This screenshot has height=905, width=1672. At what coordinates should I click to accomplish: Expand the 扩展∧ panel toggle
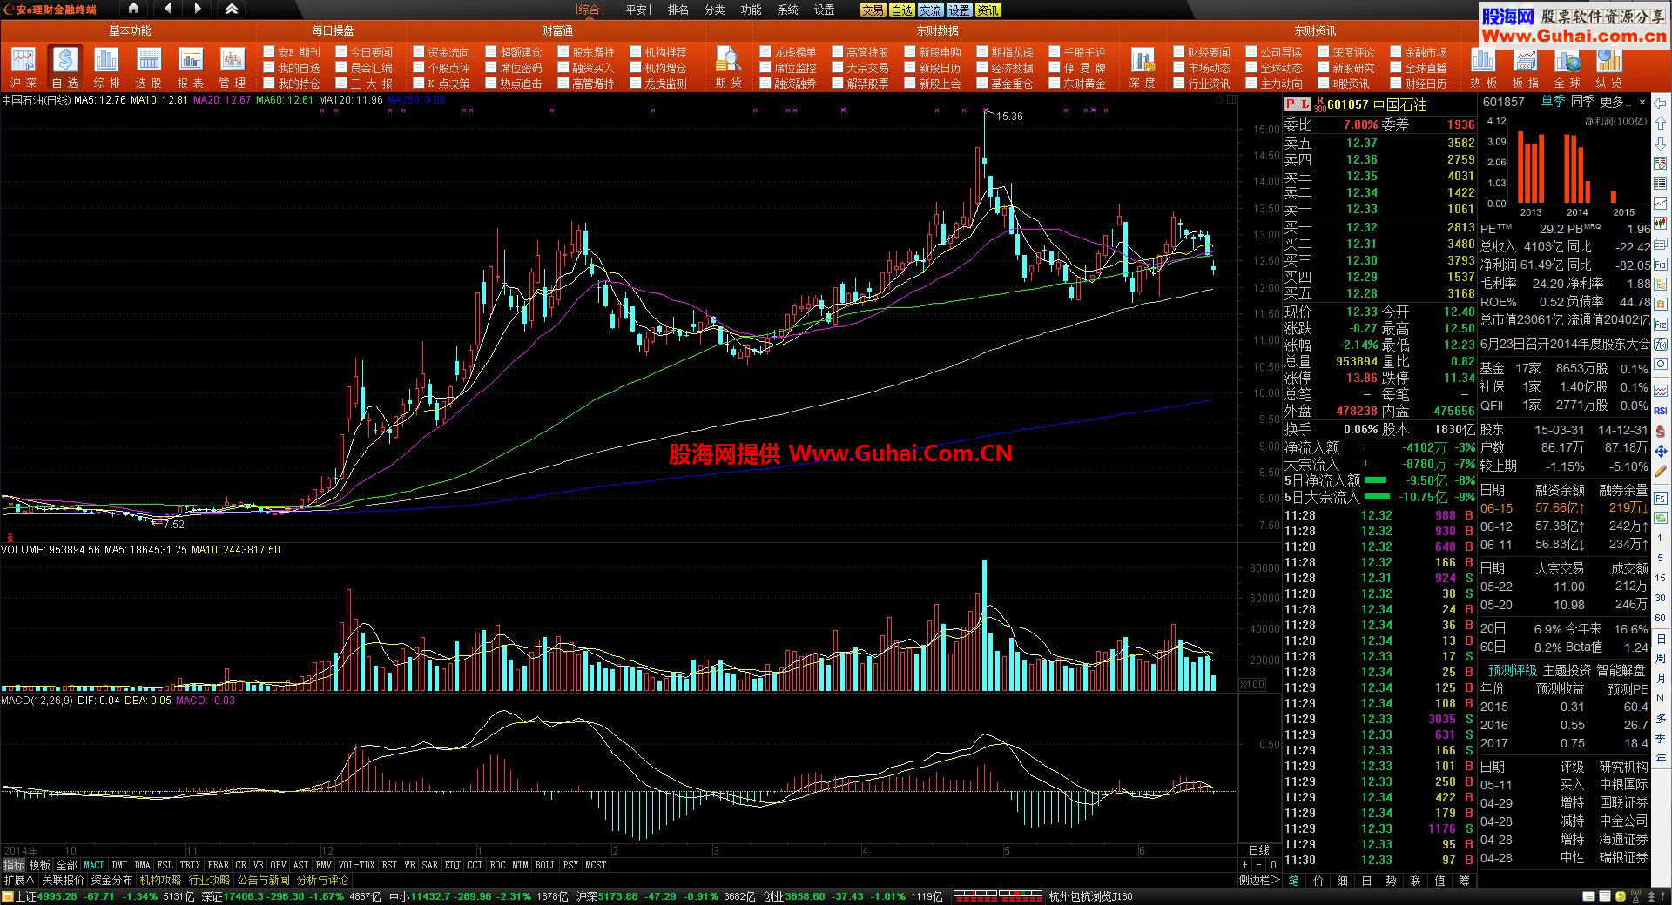click(19, 881)
